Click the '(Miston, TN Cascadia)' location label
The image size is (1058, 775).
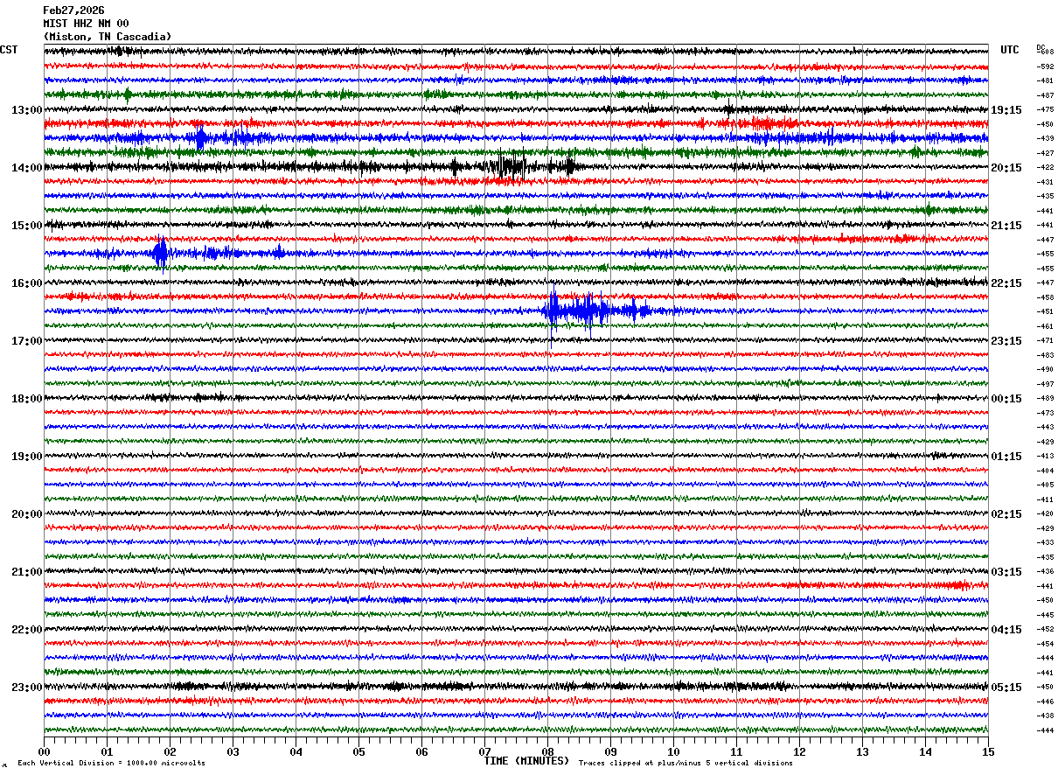coord(107,37)
